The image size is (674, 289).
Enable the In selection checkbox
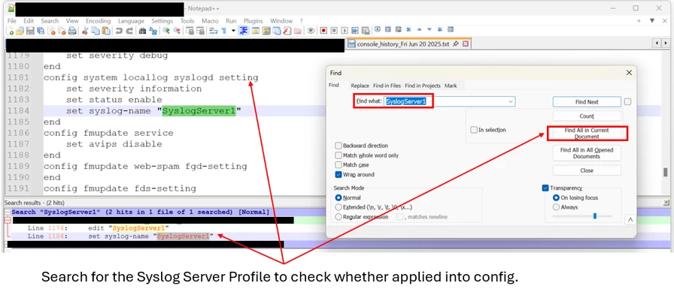[x=474, y=130]
